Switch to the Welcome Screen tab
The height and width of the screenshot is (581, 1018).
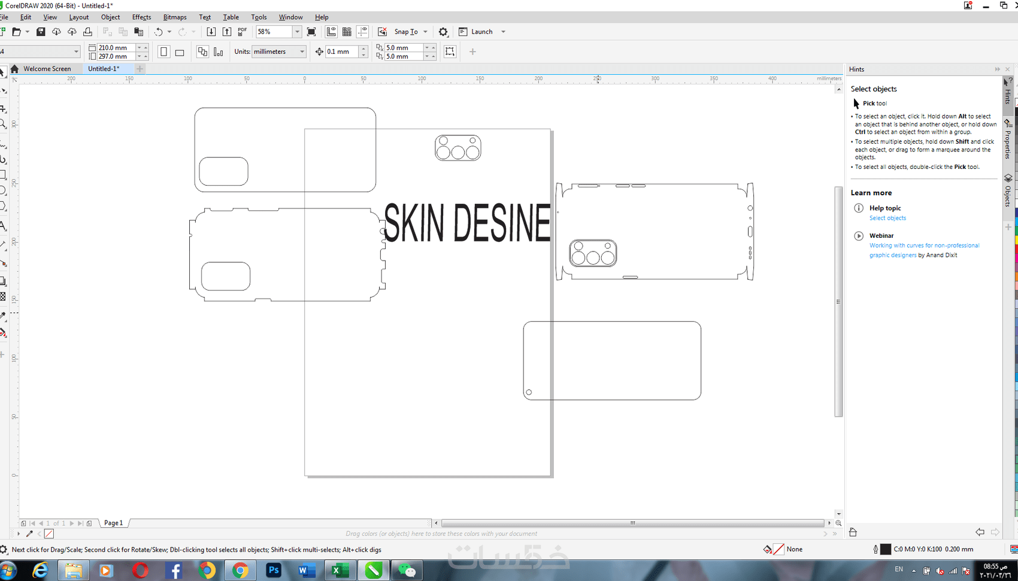[x=47, y=69]
